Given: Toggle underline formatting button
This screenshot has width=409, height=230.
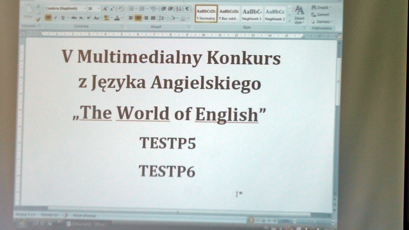Looking at the screenshot, I should (62, 18).
